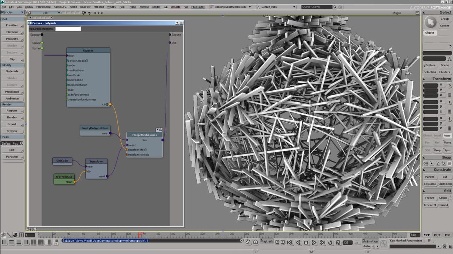This screenshot has width=453, height=254.
Task: Open the Modeling Construction Mode dropdown
Action: 232,6
